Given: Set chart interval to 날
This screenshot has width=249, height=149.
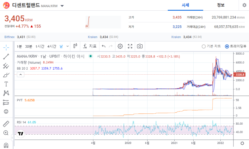Looking at the screenshot, I should tap(61, 46).
